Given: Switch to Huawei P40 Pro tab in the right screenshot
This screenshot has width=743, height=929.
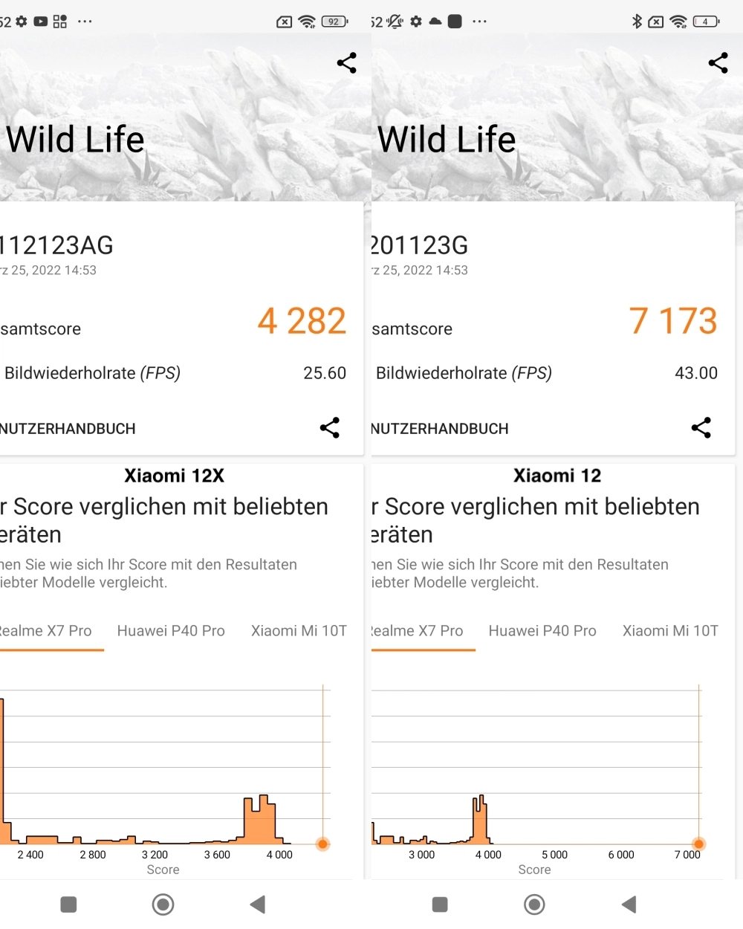Looking at the screenshot, I should point(542,631).
